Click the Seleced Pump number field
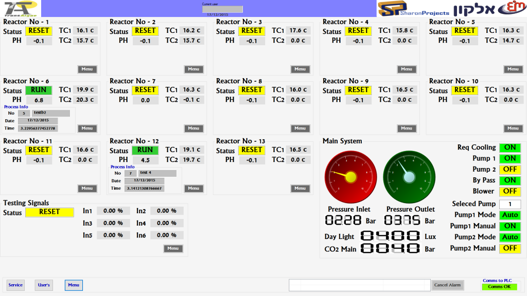Image resolution: width=527 pixels, height=296 pixels. click(510, 204)
